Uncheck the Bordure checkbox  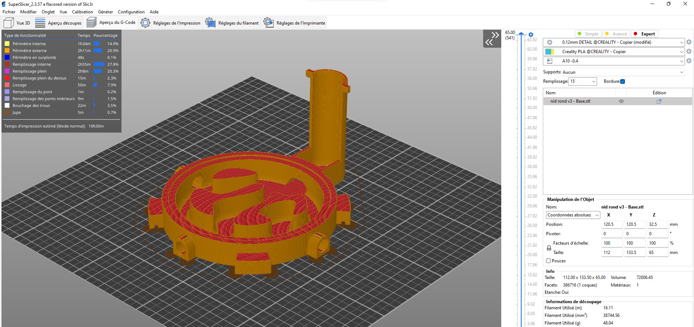coord(623,82)
